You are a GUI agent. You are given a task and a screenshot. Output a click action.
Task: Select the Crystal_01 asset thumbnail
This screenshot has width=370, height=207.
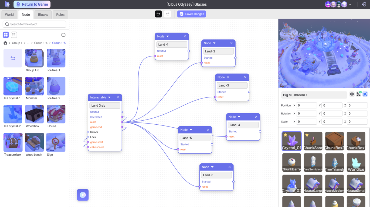291,141
